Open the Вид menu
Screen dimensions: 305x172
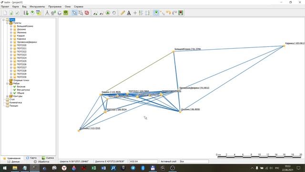[24, 6]
